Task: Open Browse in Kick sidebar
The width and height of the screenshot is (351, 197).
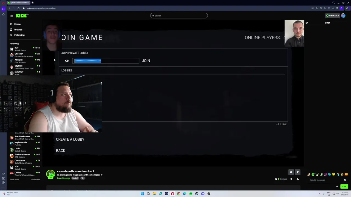Action: click(16, 30)
